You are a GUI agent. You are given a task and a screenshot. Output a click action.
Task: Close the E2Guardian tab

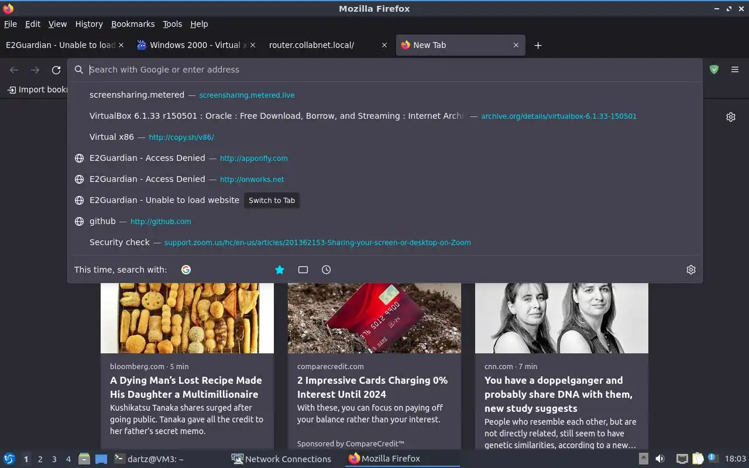point(122,45)
